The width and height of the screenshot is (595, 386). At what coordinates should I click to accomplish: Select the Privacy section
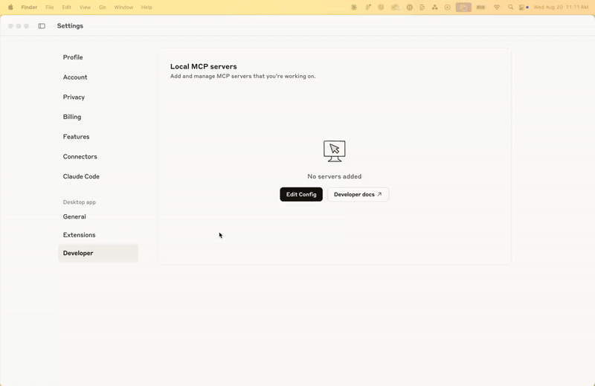[x=98, y=97]
